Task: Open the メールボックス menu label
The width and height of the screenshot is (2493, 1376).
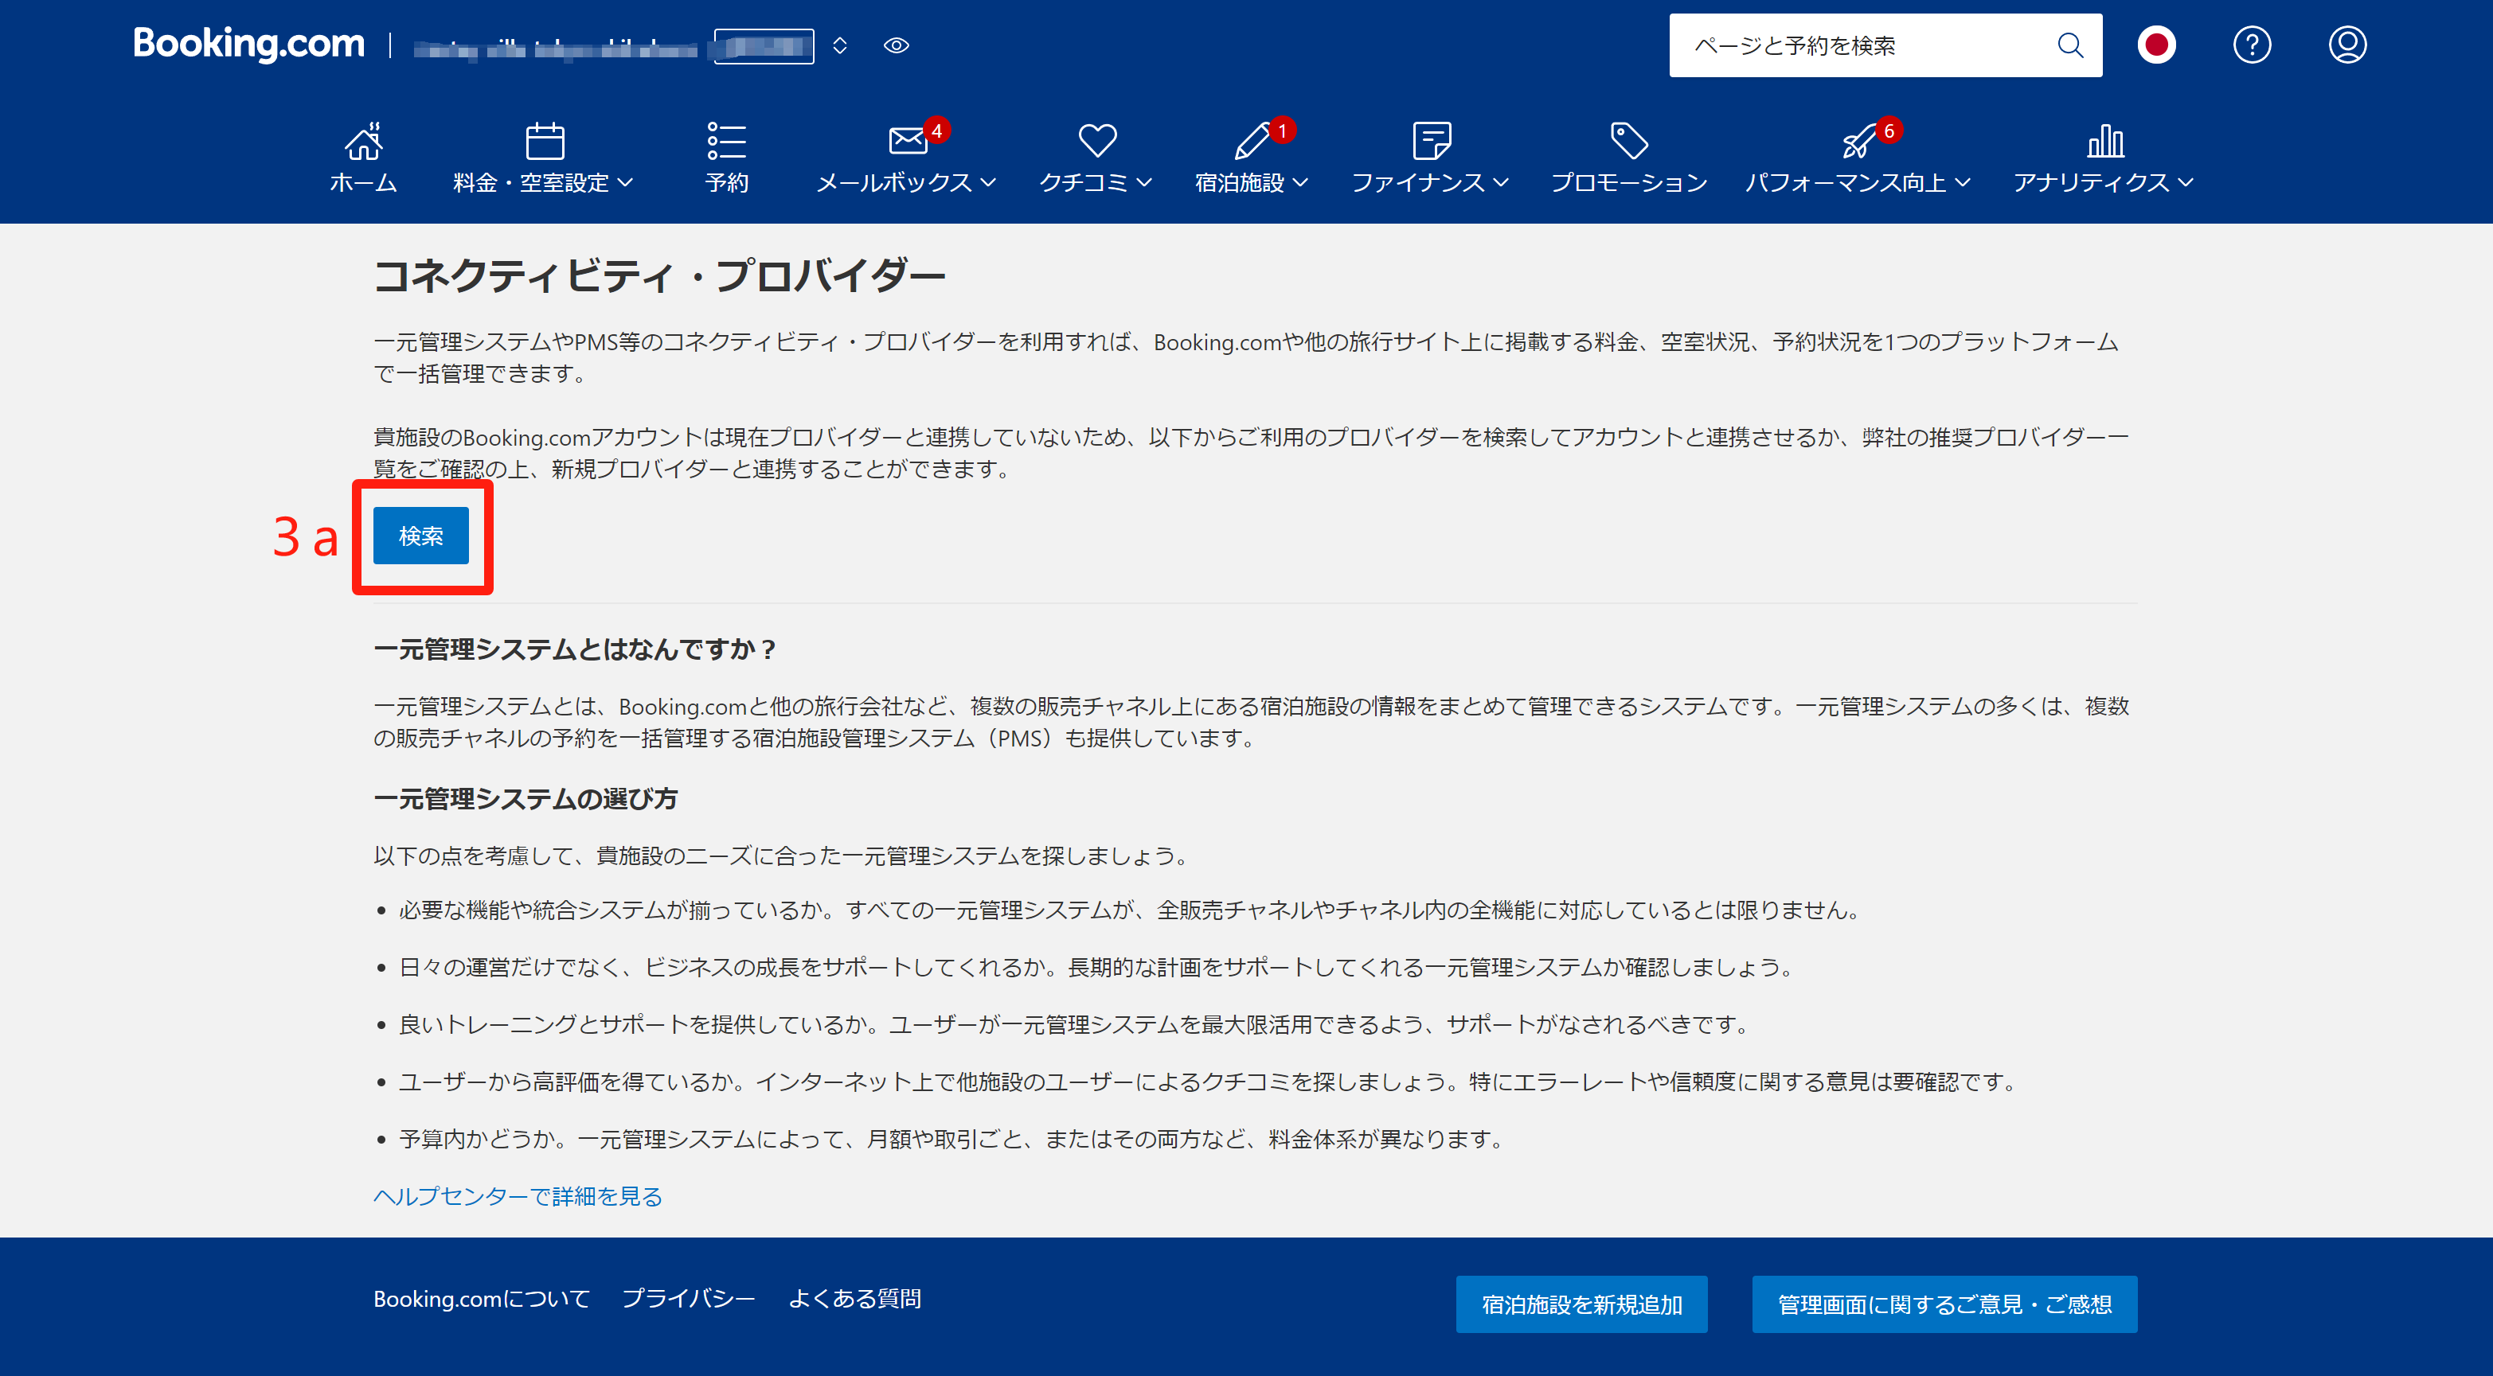Action: pos(893,183)
